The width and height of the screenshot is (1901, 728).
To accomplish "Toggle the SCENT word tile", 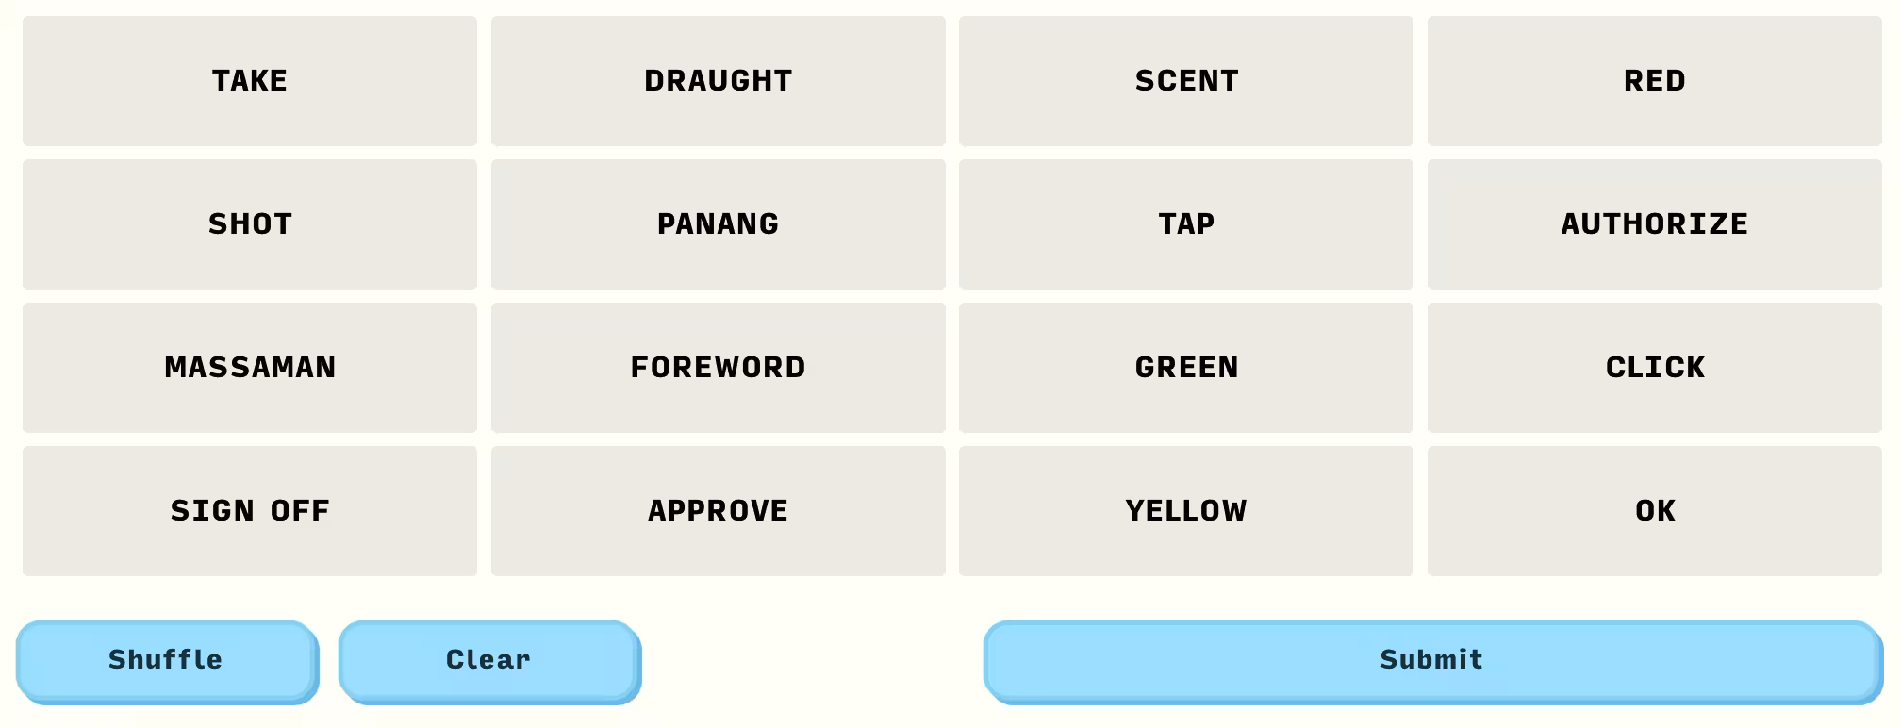I will tap(1185, 81).
